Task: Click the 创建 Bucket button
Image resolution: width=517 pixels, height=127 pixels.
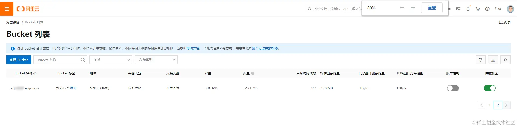Action: click(19, 60)
